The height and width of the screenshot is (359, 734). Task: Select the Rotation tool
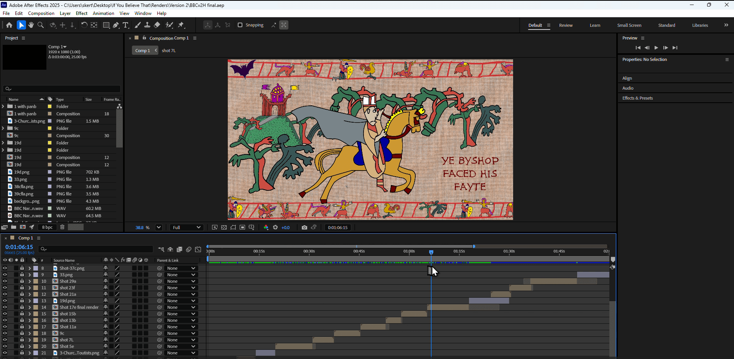coord(84,25)
